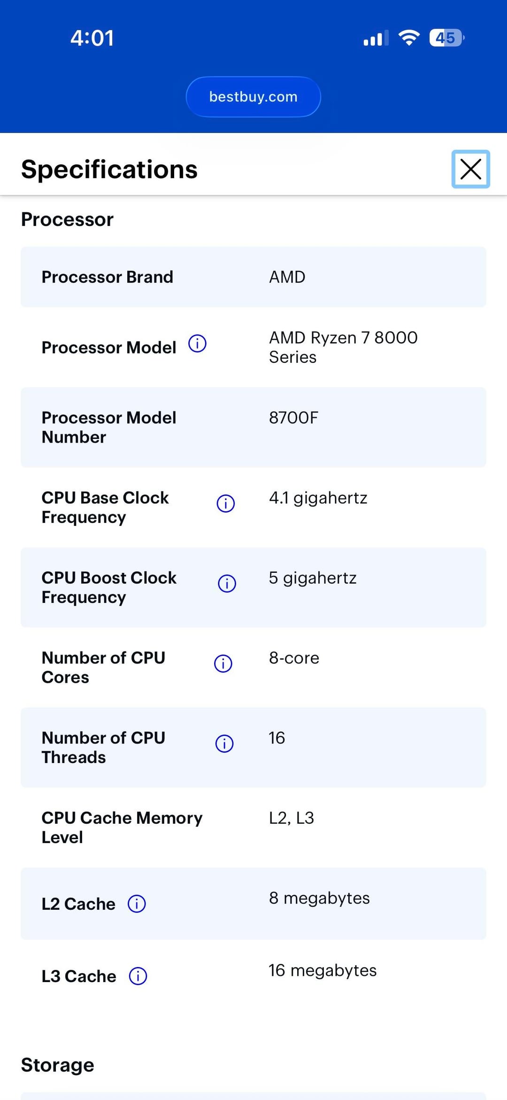The width and height of the screenshot is (507, 1100).
Task: Select the Specifications heading
Action: coord(109,169)
